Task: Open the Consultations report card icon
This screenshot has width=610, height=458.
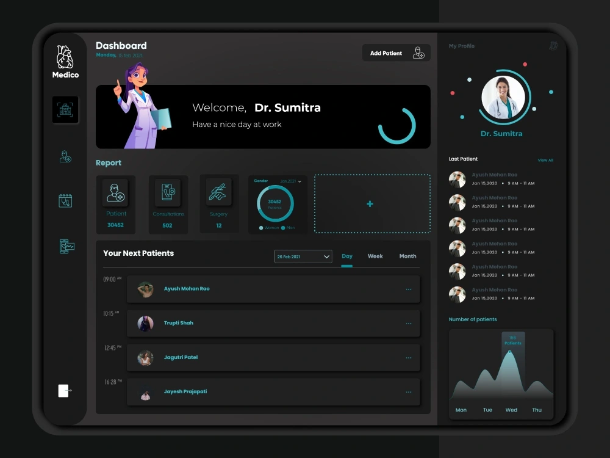Action: (x=168, y=192)
